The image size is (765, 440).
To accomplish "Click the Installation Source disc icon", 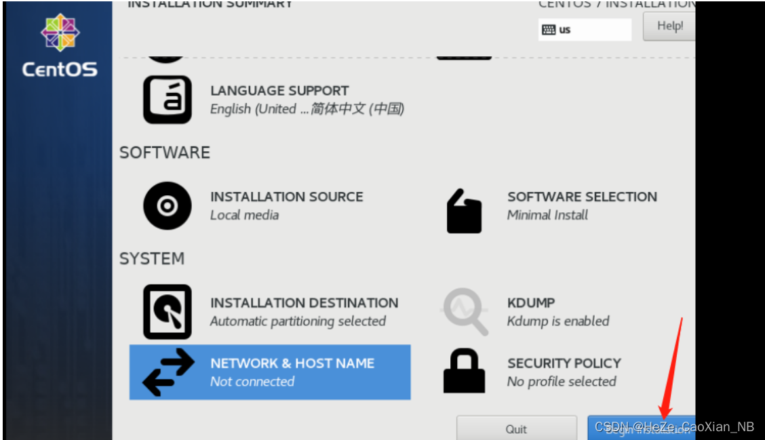I will pyautogui.click(x=168, y=206).
